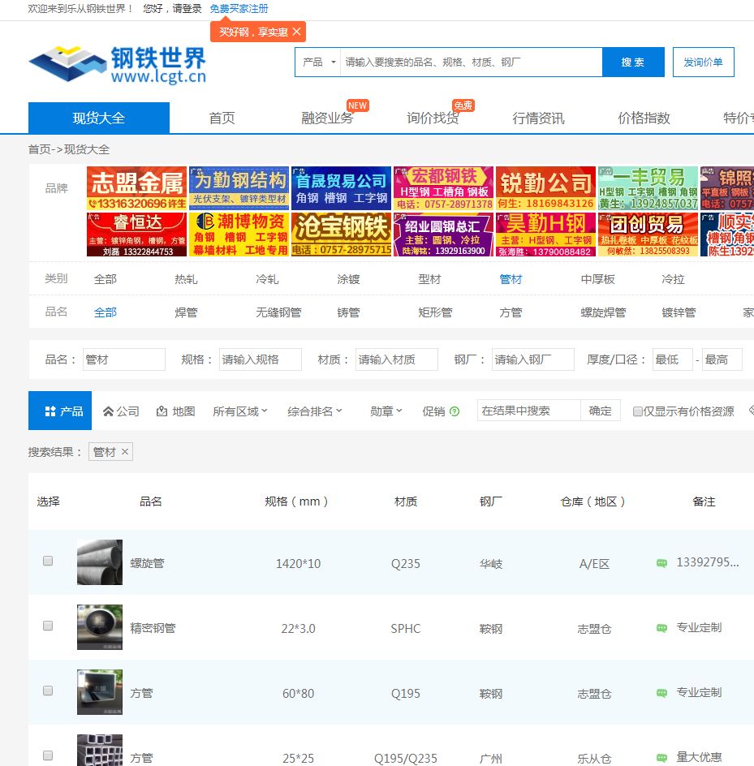The image size is (754, 766).
Task: Open the 潮博物资 brand banner
Action: tap(239, 235)
